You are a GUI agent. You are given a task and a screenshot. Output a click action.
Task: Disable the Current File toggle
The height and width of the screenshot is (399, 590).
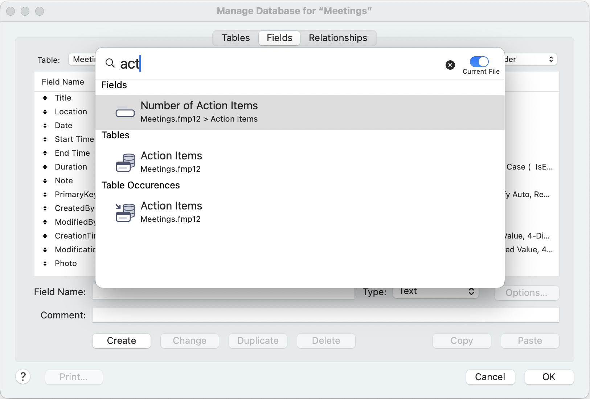(x=480, y=62)
